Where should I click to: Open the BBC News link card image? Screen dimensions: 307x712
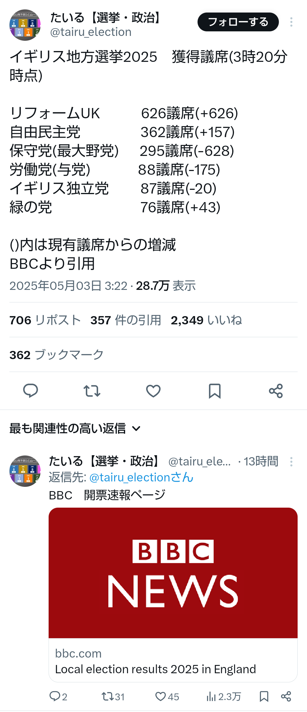[173, 573]
